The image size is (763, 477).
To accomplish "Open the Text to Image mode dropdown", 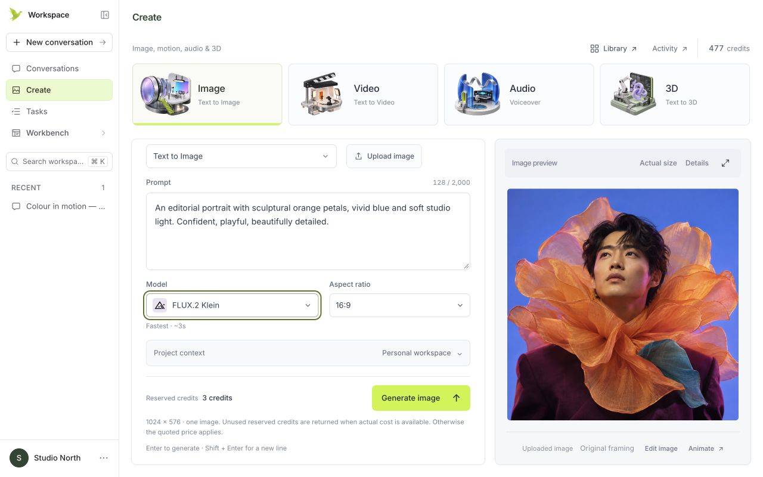I will coord(241,156).
